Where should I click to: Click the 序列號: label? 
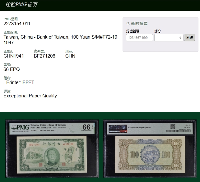click(x=39, y=51)
